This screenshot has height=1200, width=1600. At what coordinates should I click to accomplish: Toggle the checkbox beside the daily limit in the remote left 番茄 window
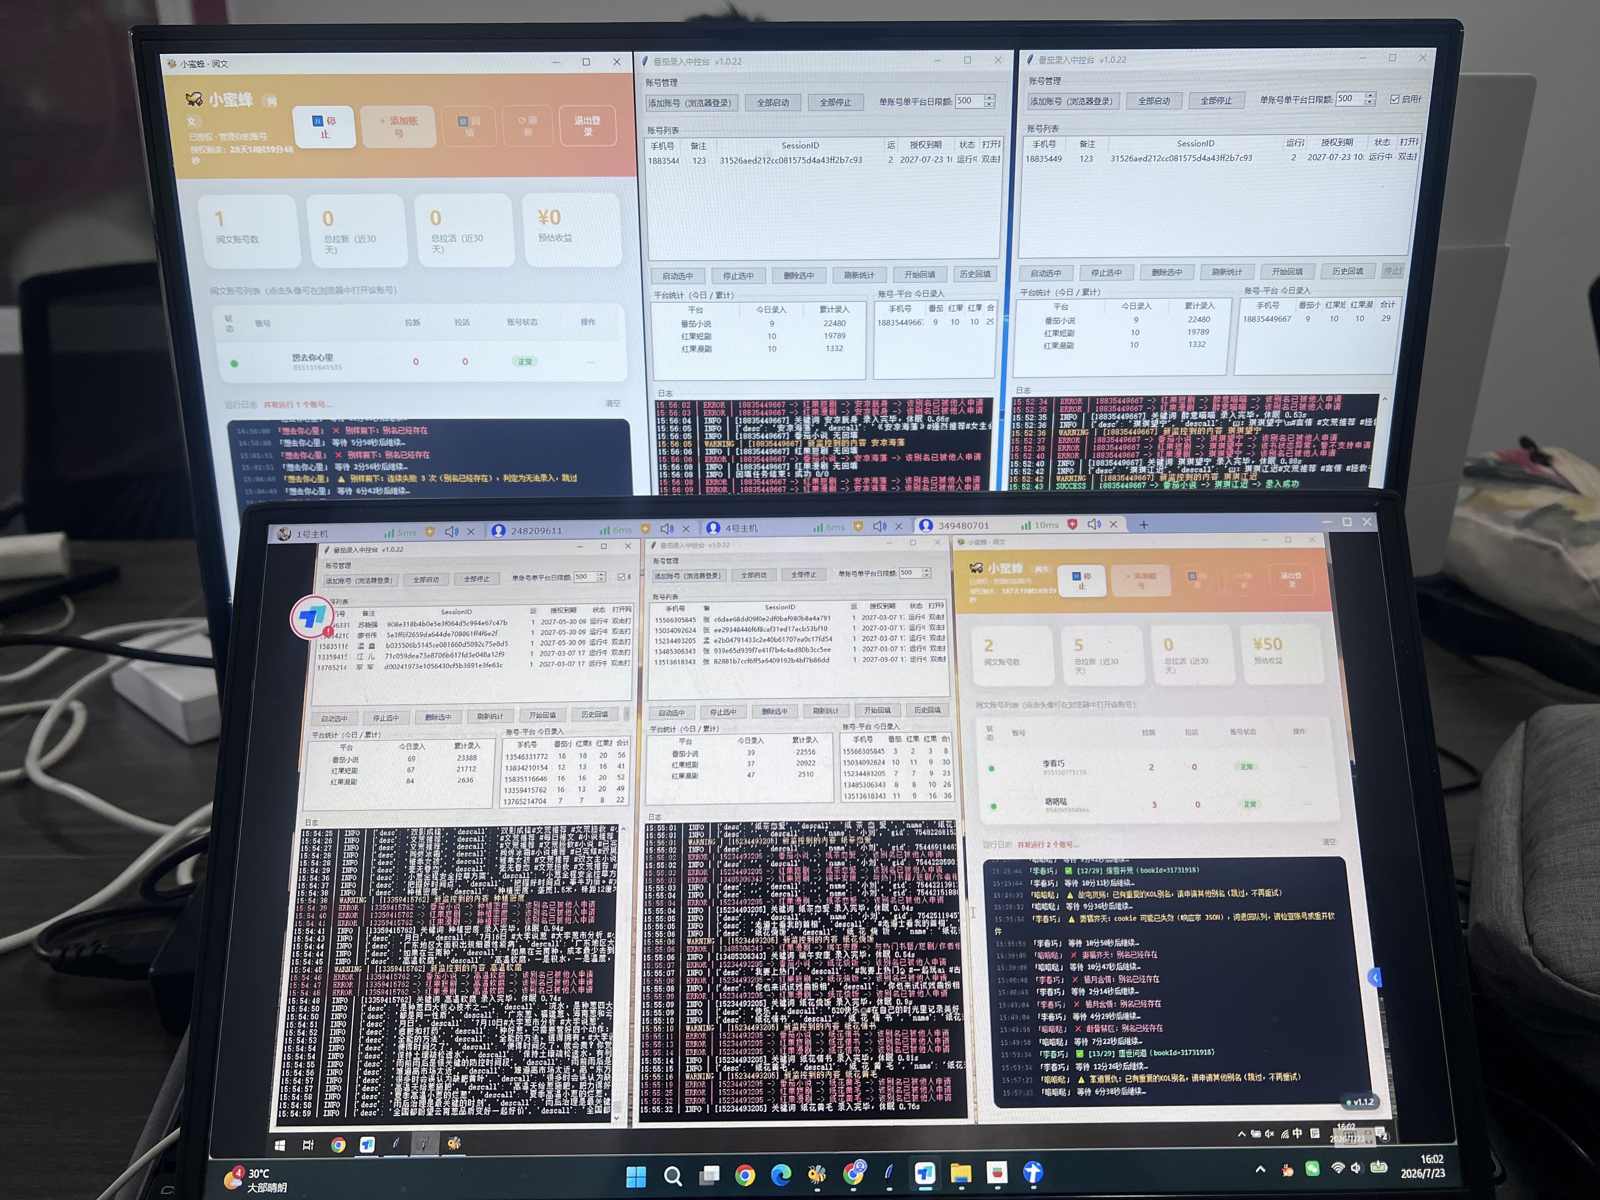click(621, 577)
